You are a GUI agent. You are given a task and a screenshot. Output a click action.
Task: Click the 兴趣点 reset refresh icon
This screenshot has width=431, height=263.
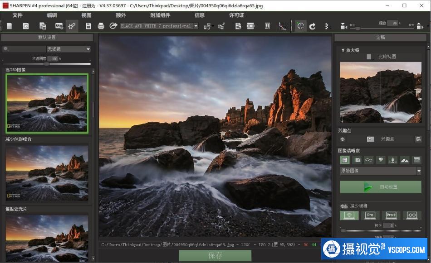pyautogui.click(x=343, y=139)
